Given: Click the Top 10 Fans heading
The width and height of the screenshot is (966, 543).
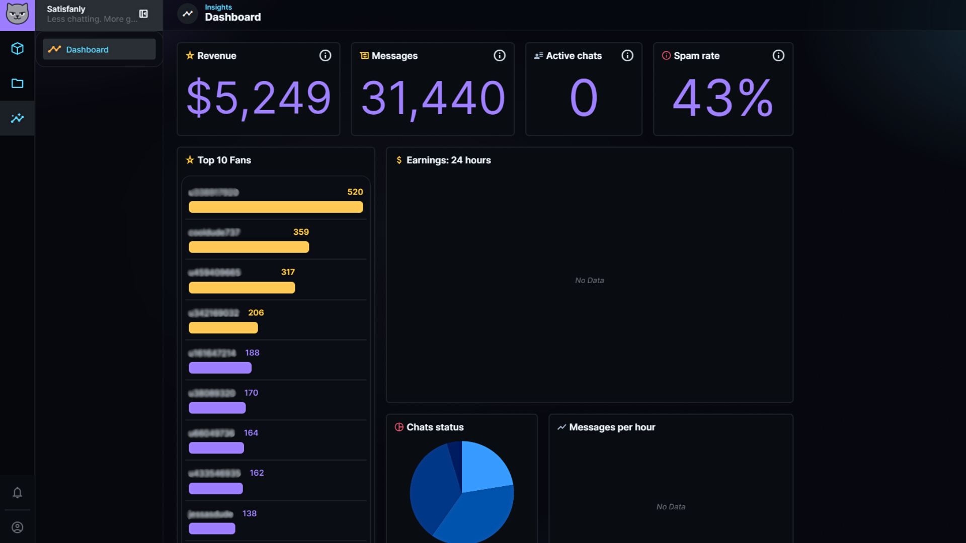Looking at the screenshot, I should [224, 160].
